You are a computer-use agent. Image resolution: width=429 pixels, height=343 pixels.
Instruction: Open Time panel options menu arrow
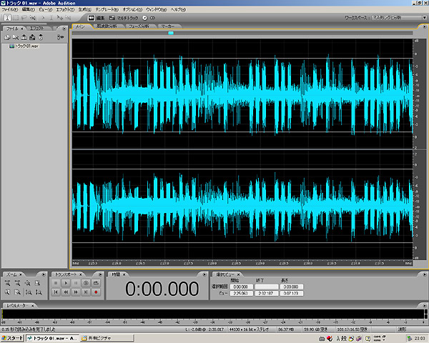point(204,274)
